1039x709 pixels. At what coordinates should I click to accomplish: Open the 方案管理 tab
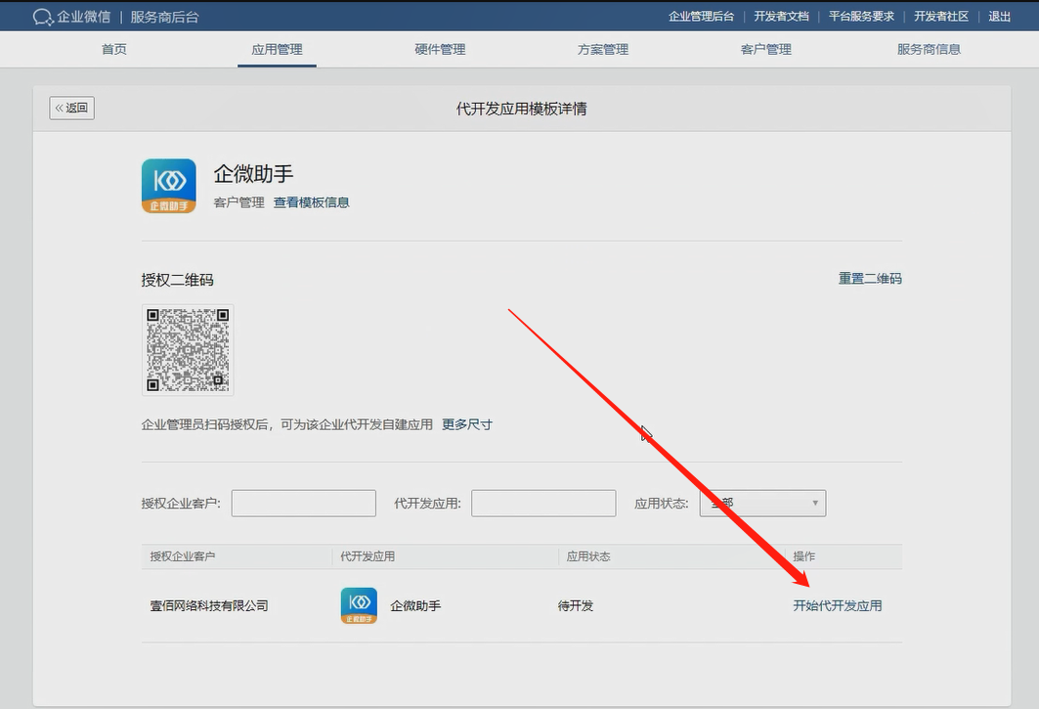(603, 49)
